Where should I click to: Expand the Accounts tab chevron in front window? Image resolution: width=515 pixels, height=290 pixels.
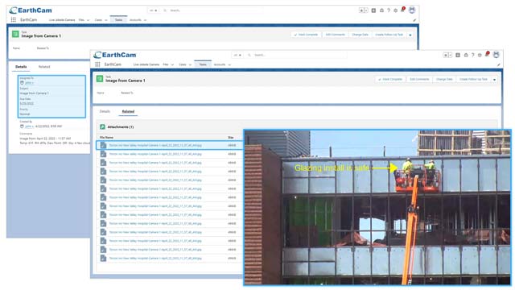[229, 64]
